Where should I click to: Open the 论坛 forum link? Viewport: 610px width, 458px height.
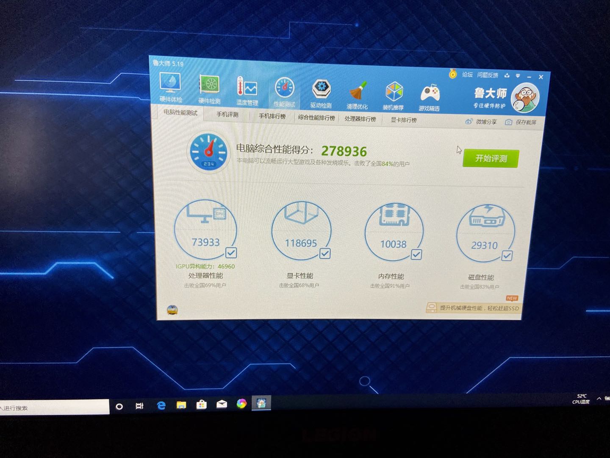[467, 75]
